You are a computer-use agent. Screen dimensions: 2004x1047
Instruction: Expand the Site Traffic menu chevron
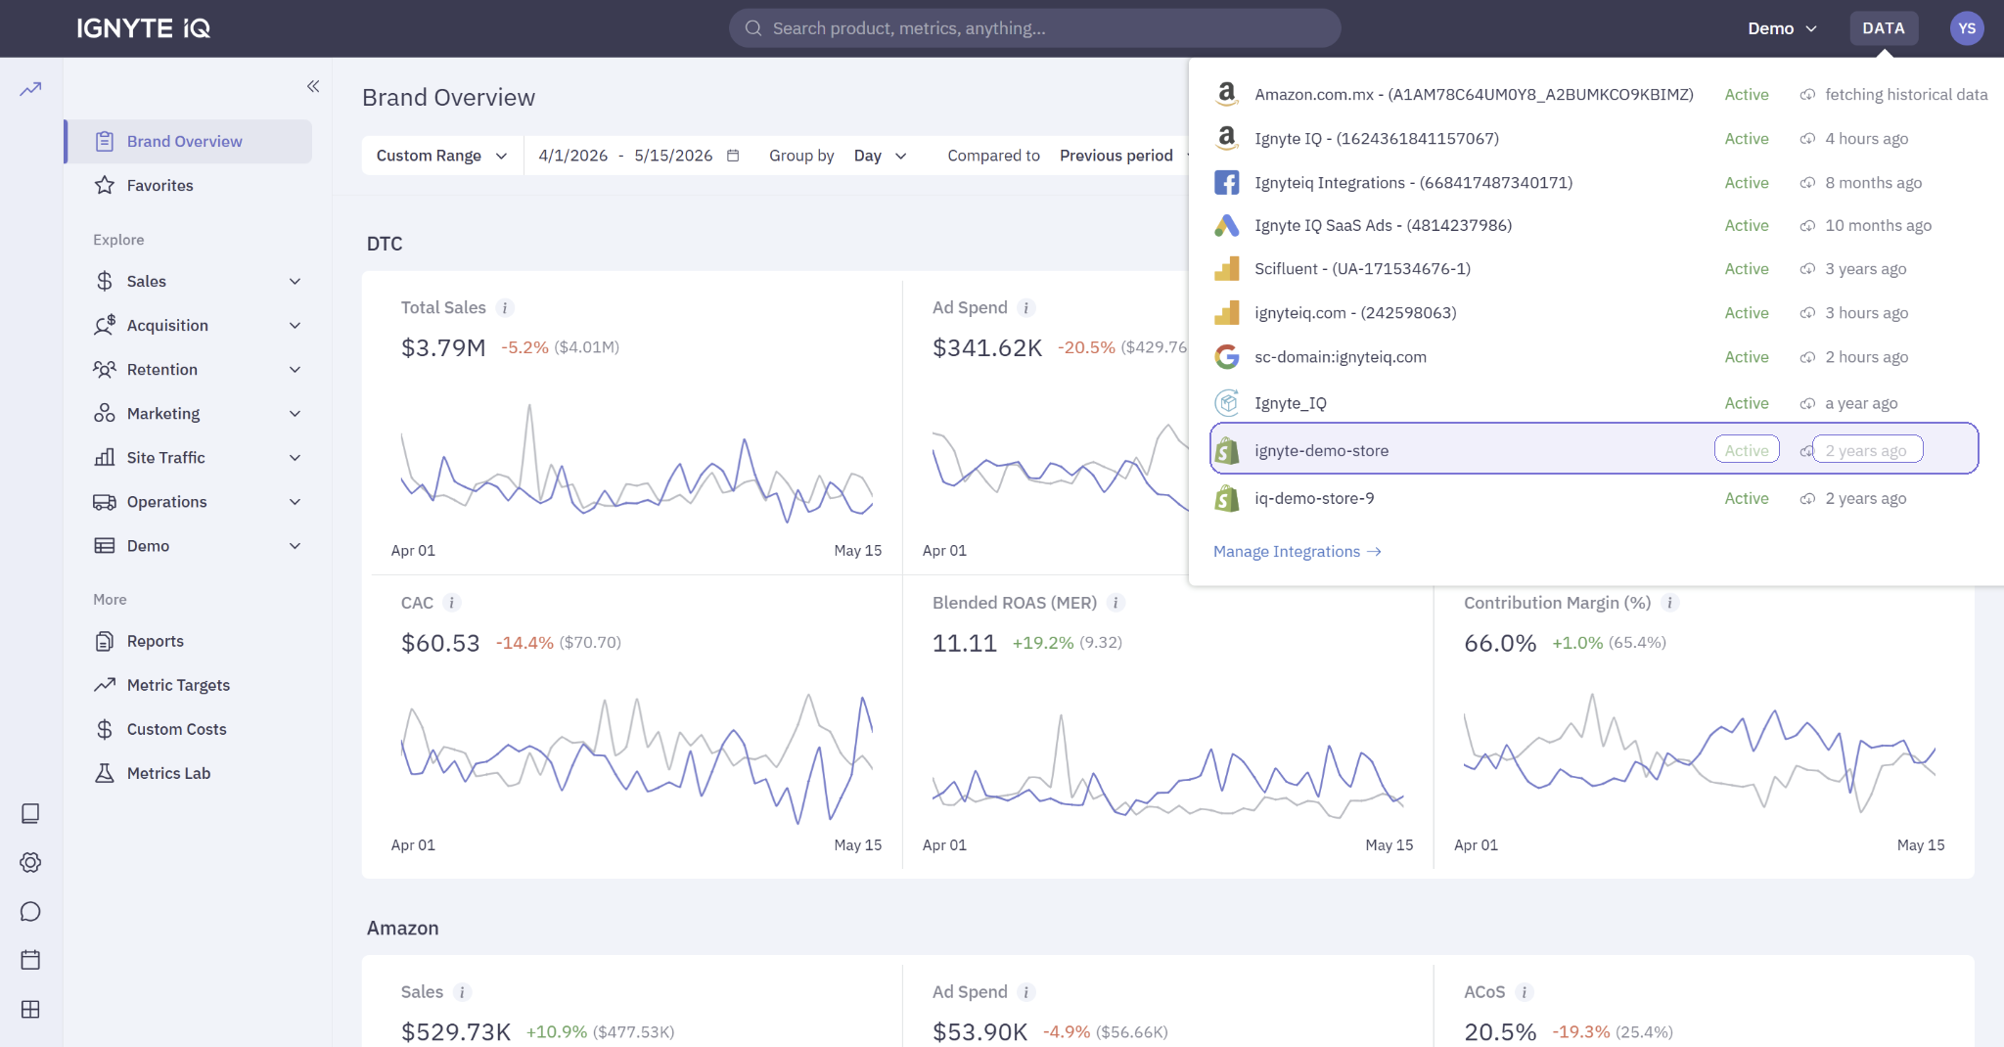point(295,458)
